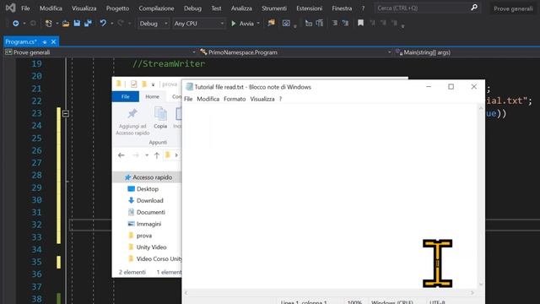Click the Explorer back arrow
Image resolution: width=540 pixels, height=304 pixels.
click(121, 155)
